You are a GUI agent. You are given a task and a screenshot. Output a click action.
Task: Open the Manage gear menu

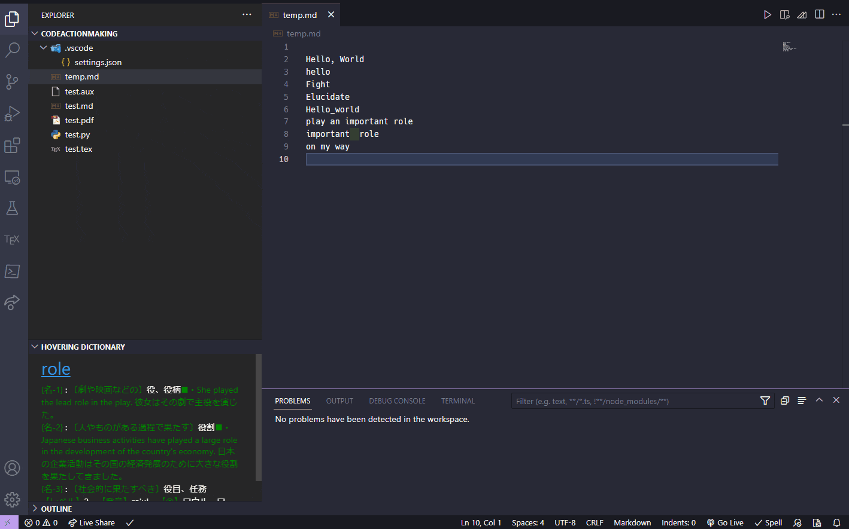tap(12, 500)
